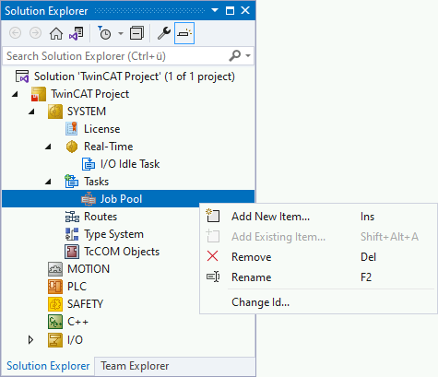Click the License certificate icon
The image size is (438, 377).
coord(72,129)
